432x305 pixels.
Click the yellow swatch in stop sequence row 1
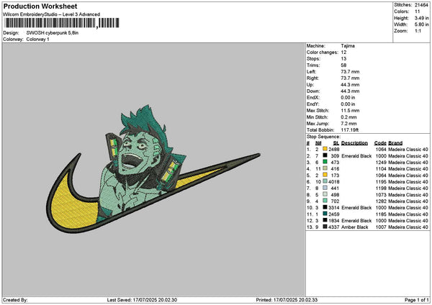click(325, 149)
